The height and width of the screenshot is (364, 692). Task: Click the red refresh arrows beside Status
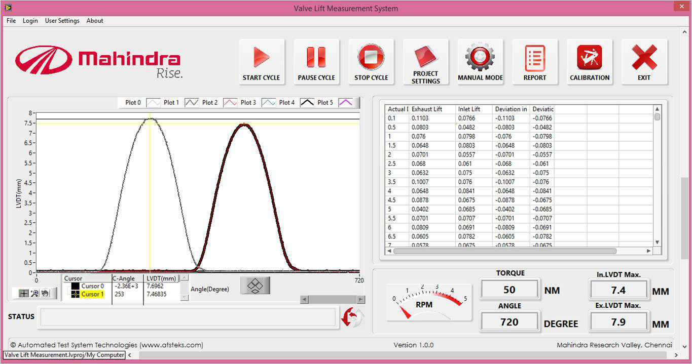[352, 317]
